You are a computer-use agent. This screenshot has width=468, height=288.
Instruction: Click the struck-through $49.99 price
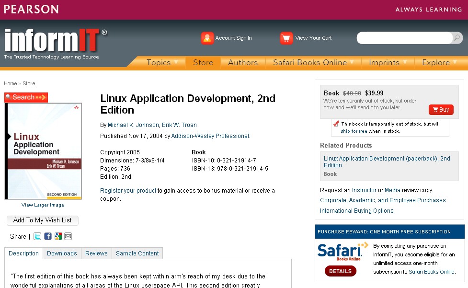tap(352, 93)
